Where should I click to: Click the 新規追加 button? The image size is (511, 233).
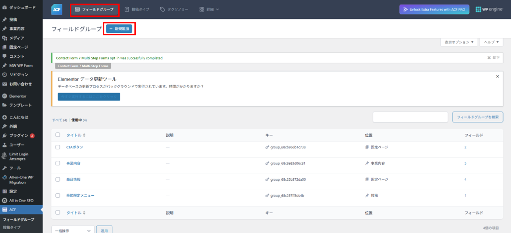click(x=119, y=29)
